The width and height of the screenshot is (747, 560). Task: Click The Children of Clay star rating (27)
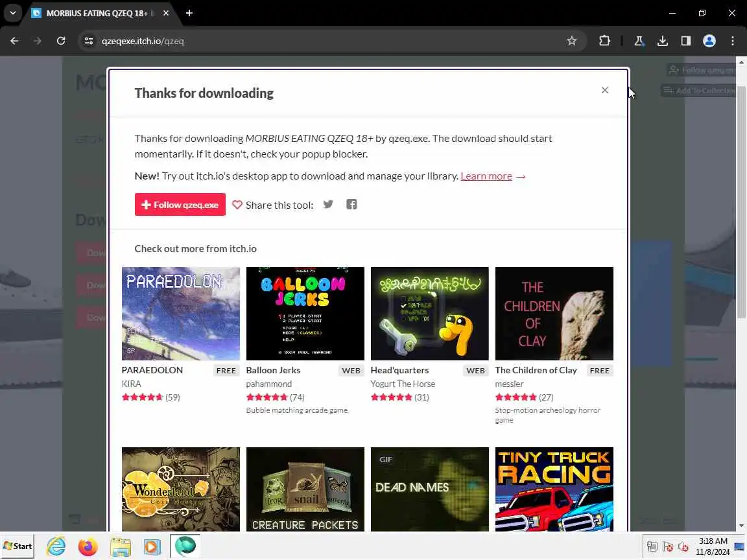[x=524, y=397]
